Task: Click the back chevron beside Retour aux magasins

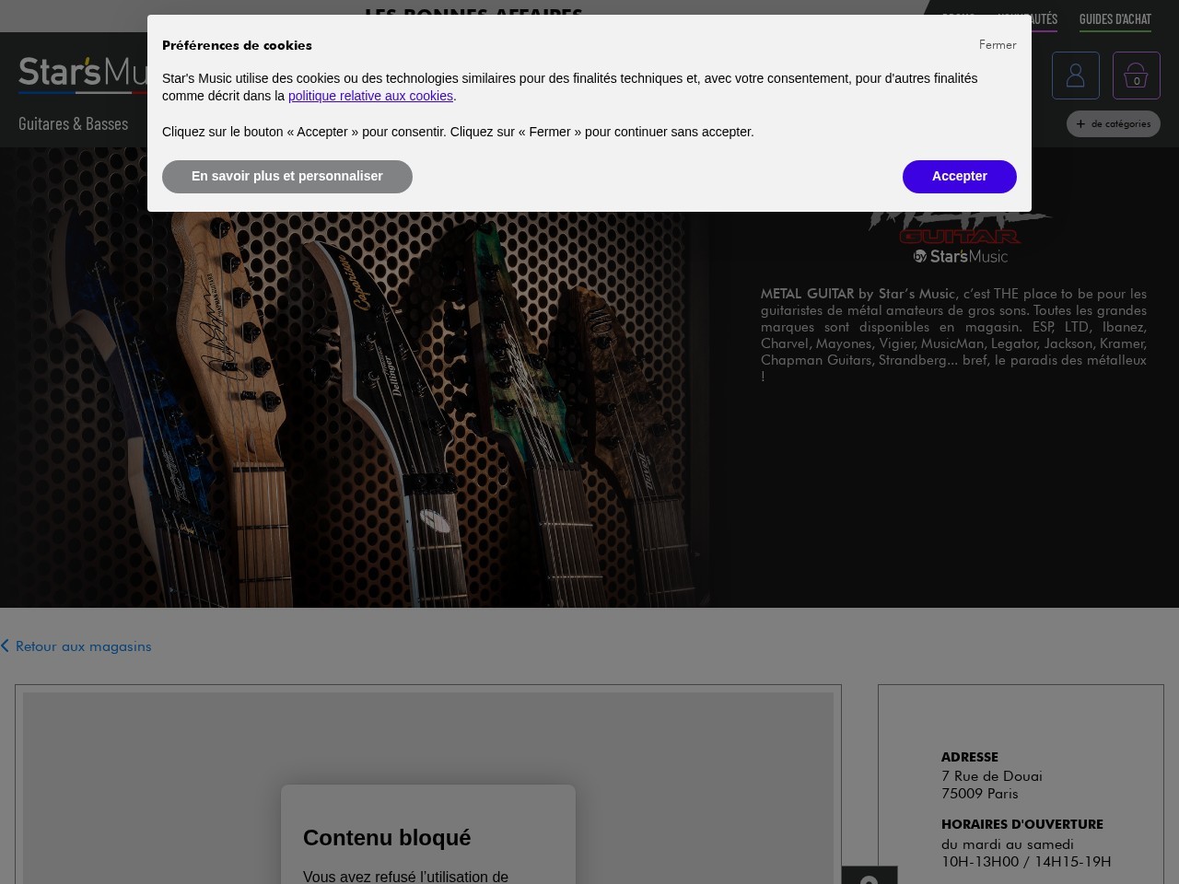Action: tap(6, 646)
